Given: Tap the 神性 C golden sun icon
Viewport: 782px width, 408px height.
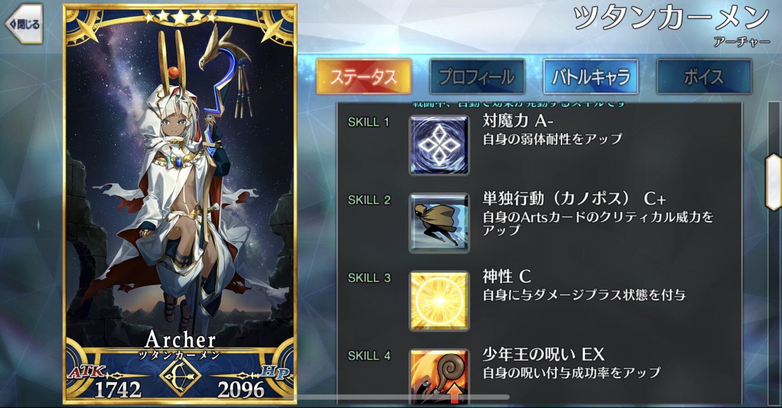Looking at the screenshot, I should [439, 301].
